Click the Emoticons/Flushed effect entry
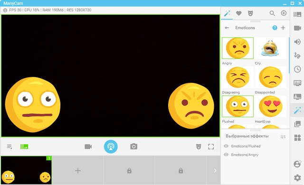The image size is (304, 185). (246, 146)
